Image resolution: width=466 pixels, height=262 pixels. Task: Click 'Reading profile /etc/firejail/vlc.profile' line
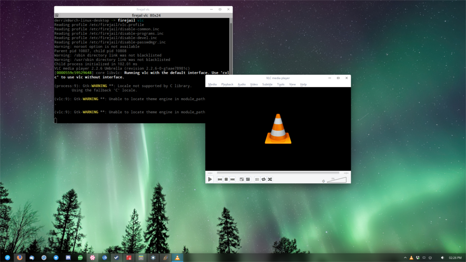(x=99, y=24)
